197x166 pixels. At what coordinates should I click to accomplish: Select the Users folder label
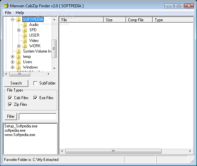click(28, 62)
